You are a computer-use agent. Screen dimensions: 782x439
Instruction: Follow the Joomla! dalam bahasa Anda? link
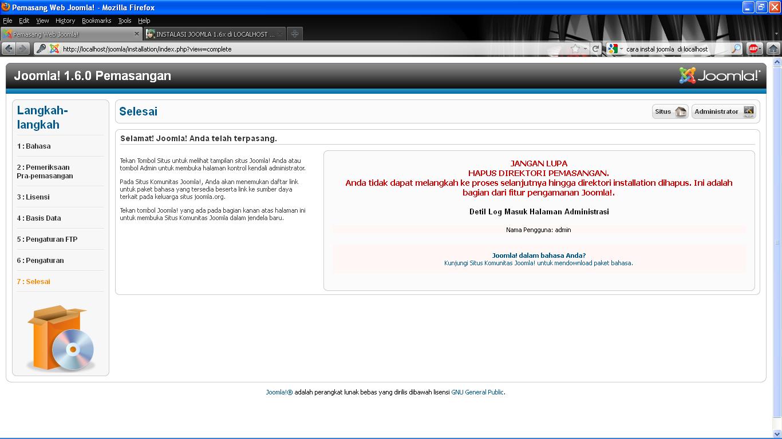coord(539,256)
